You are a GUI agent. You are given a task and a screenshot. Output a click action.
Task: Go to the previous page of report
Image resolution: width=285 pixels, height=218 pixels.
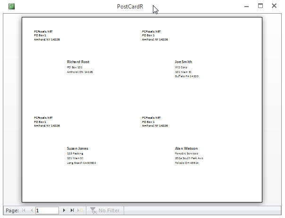click(32, 210)
